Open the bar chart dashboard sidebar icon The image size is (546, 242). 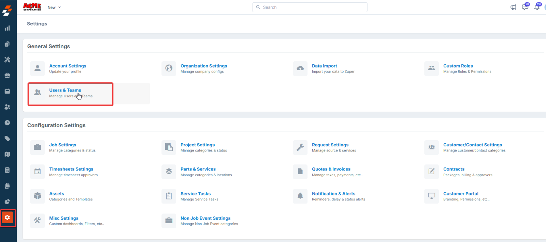(7, 28)
